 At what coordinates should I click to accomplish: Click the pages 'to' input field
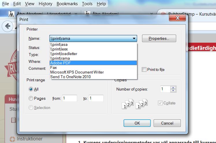coord(96,98)
